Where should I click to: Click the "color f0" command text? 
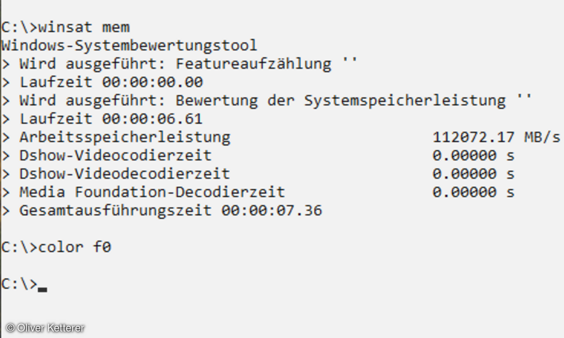[75, 247]
